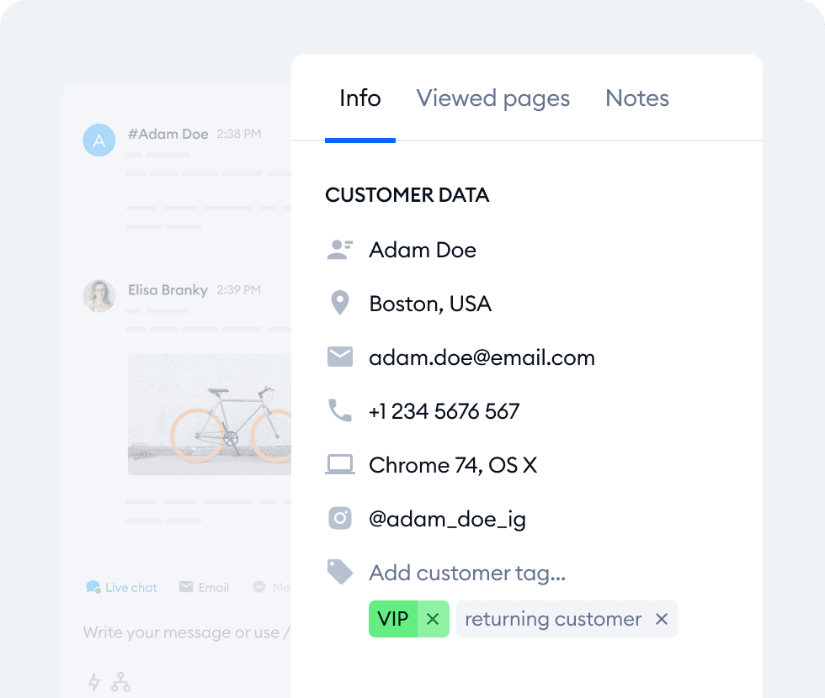Click Elisa Branky's avatar photo

point(99,296)
